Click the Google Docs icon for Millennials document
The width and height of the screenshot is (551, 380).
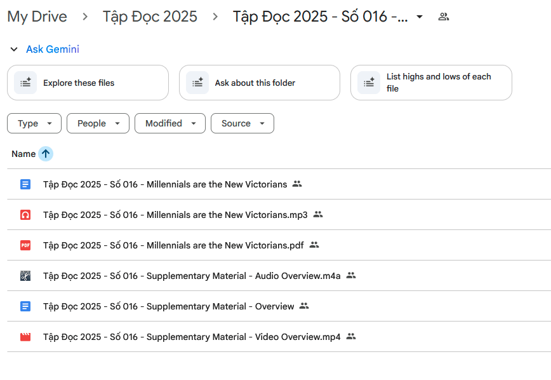pyautogui.click(x=25, y=184)
